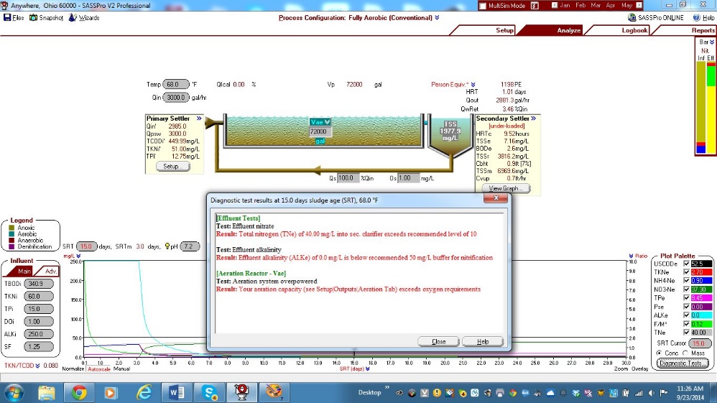
Task: Click the Snapshot camera icon
Action: pyautogui.click(x=33, y=18)
